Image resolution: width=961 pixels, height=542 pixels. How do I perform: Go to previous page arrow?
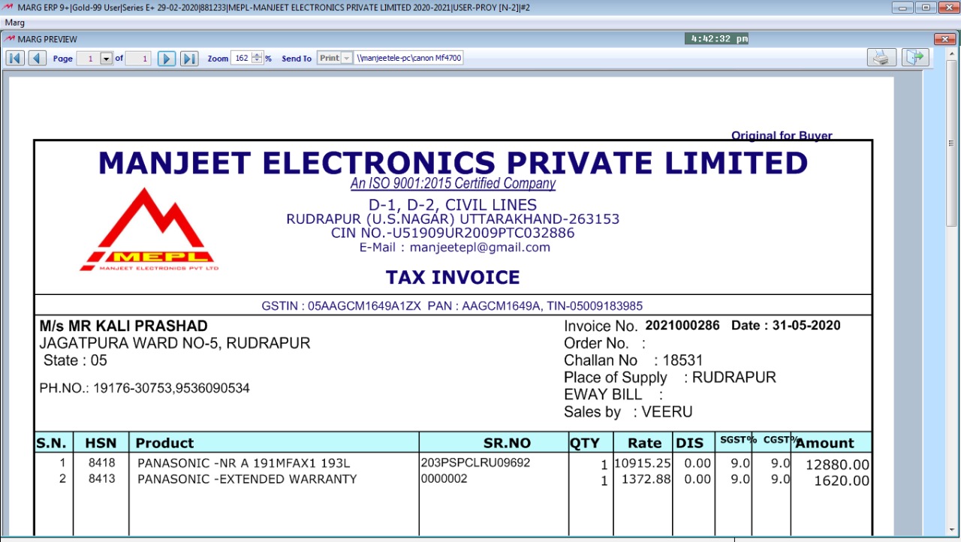(38, 59)
